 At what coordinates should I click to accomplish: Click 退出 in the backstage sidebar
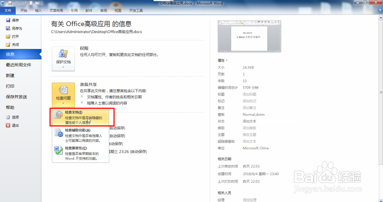tap(13, 125)
